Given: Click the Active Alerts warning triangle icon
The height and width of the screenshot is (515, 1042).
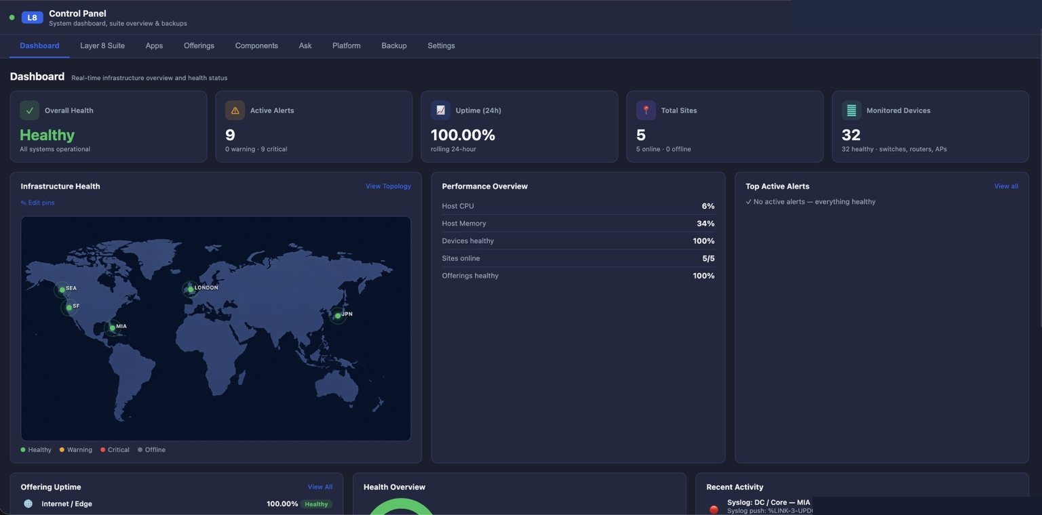Looking at the screenshot, I should [235, 110].
